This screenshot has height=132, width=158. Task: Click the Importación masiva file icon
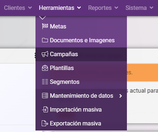point(45,109)
